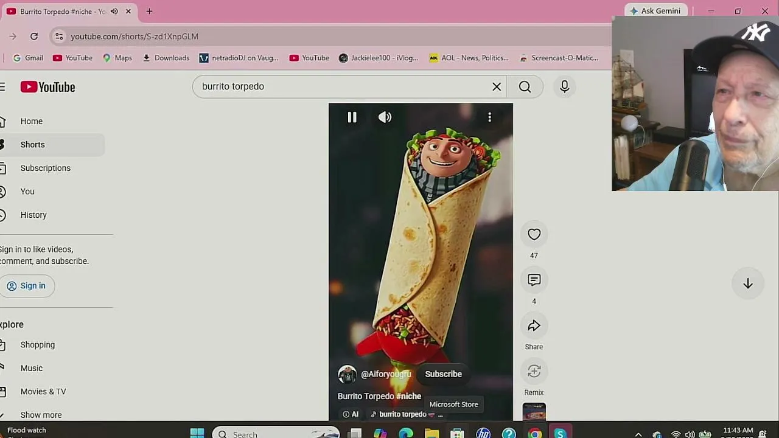779x438 pixels.
Task: Click the AI label chip on the short
Action: pyautogui.click(x=351, y=414)
